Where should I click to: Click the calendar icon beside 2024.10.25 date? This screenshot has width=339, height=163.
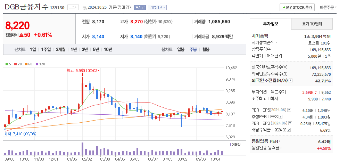pos(84,8)
